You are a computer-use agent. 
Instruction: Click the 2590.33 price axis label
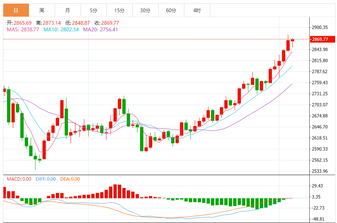click(320, 149)
